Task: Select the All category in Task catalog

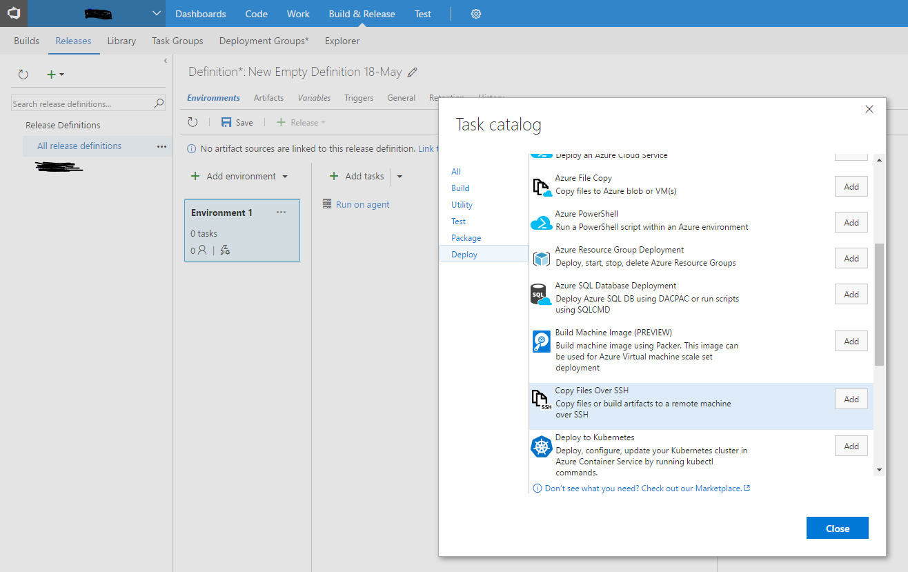Action: point(456,172)
